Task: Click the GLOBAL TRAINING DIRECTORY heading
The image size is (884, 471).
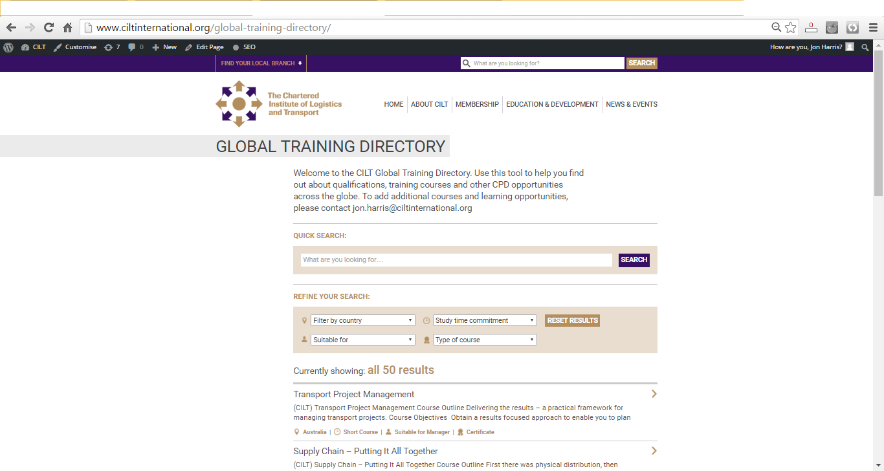Action: click(331, 146)
